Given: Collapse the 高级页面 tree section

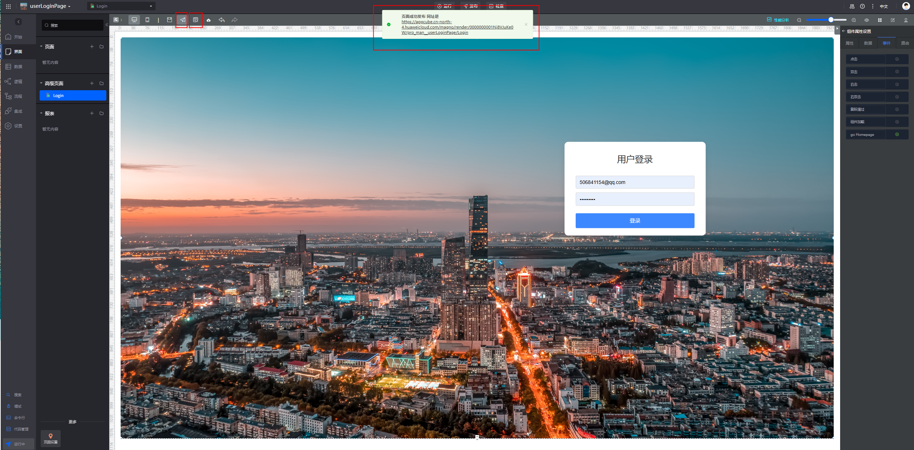Looking at the screenshot, I should (41, 83).
